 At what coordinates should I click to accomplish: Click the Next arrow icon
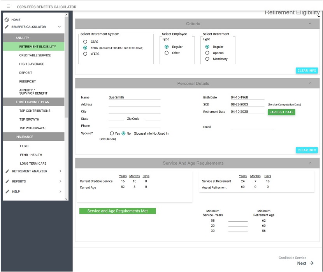312,263
